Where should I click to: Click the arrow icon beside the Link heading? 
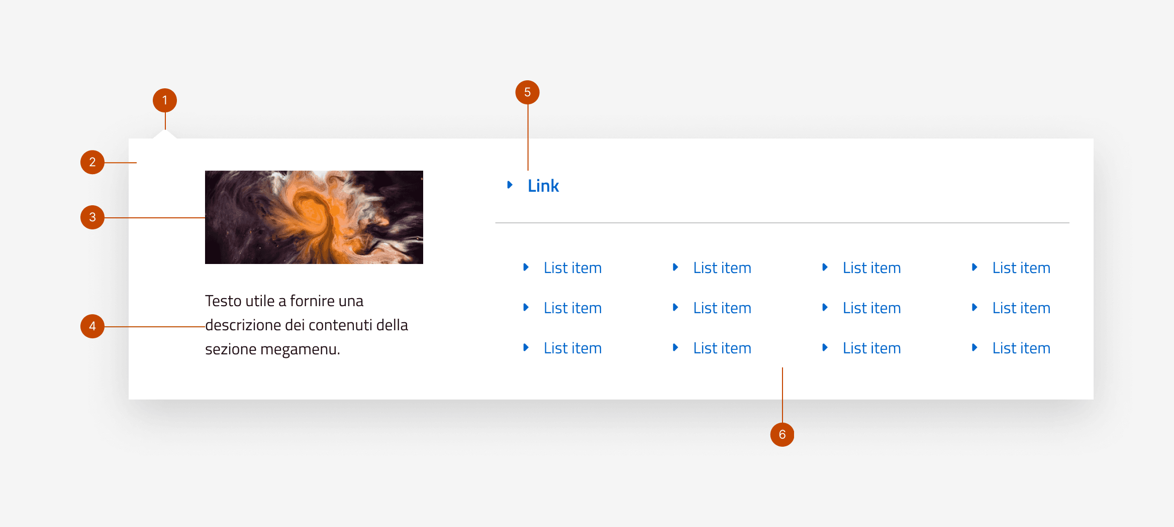510,185
